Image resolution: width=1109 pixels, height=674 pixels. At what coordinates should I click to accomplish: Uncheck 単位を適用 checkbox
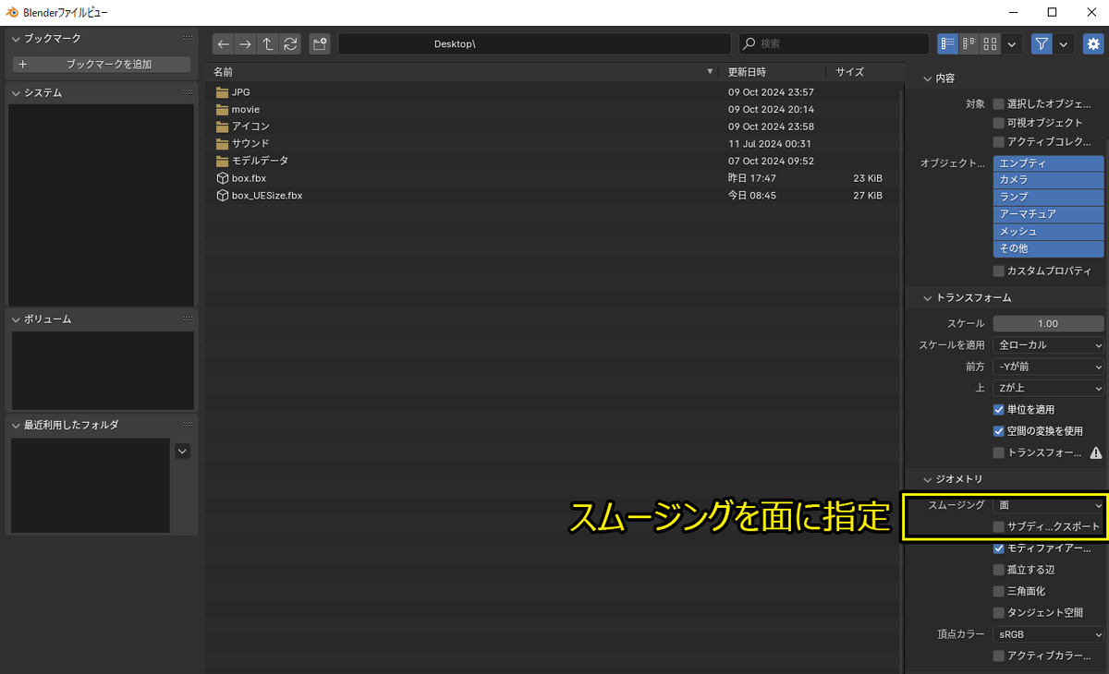tap(998, 410)
